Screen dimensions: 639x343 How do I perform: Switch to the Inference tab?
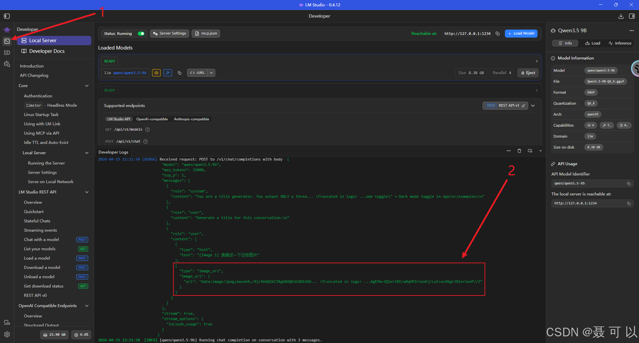[620, 43]
